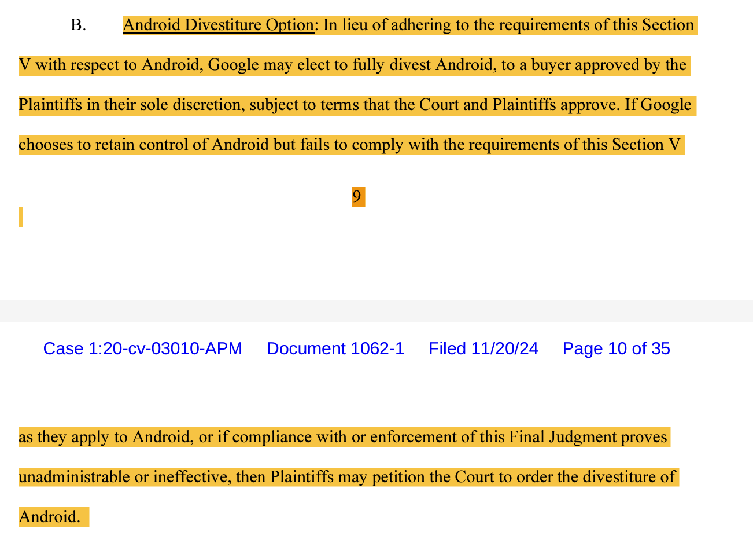Image resolution: width=753 pixels, height=536 pixels.
Task: Click the Document 1062-1 header text
Action: (x=335, y=348)
